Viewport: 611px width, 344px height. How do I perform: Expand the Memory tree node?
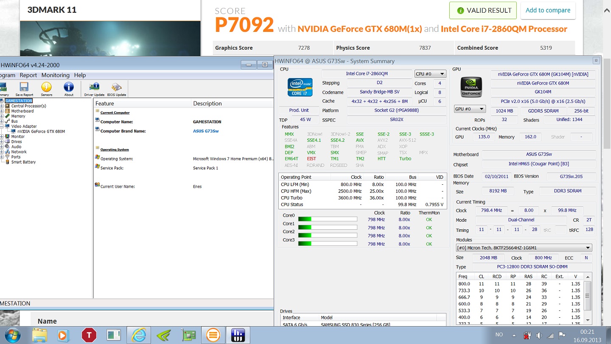tap(2, 116)
